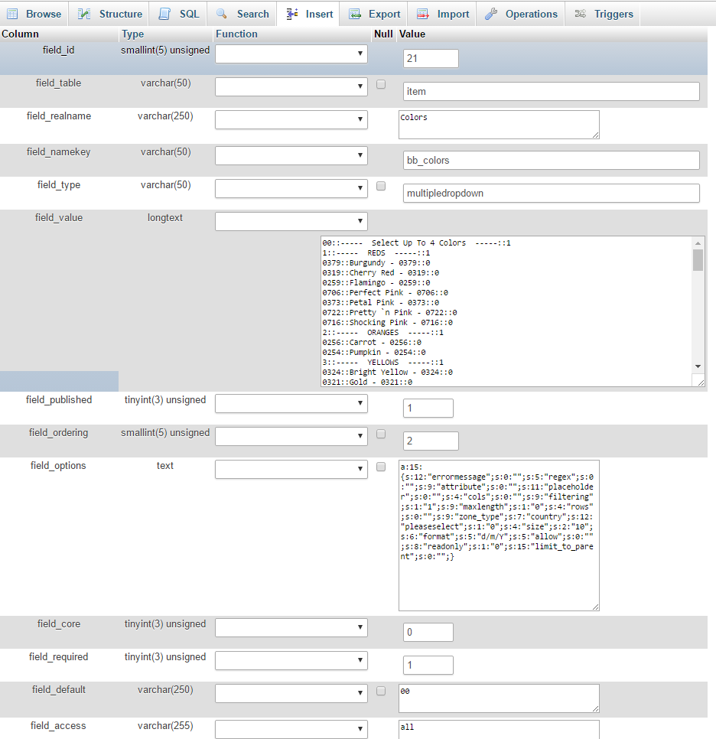716x739 pixels.
Task: Click the field_core value input
Action: [x=428, y=633]
